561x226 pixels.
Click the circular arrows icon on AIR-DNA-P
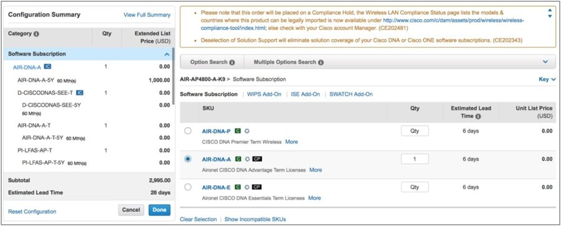tap(246, 132)
